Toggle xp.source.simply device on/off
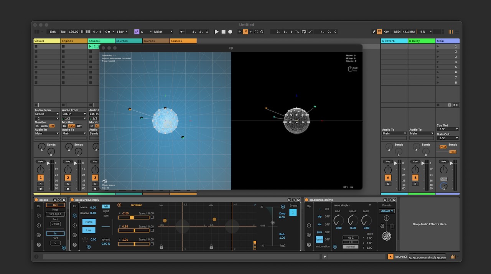Image resolution: width=491 pixels, height=274 pixels. coord(72,200)
